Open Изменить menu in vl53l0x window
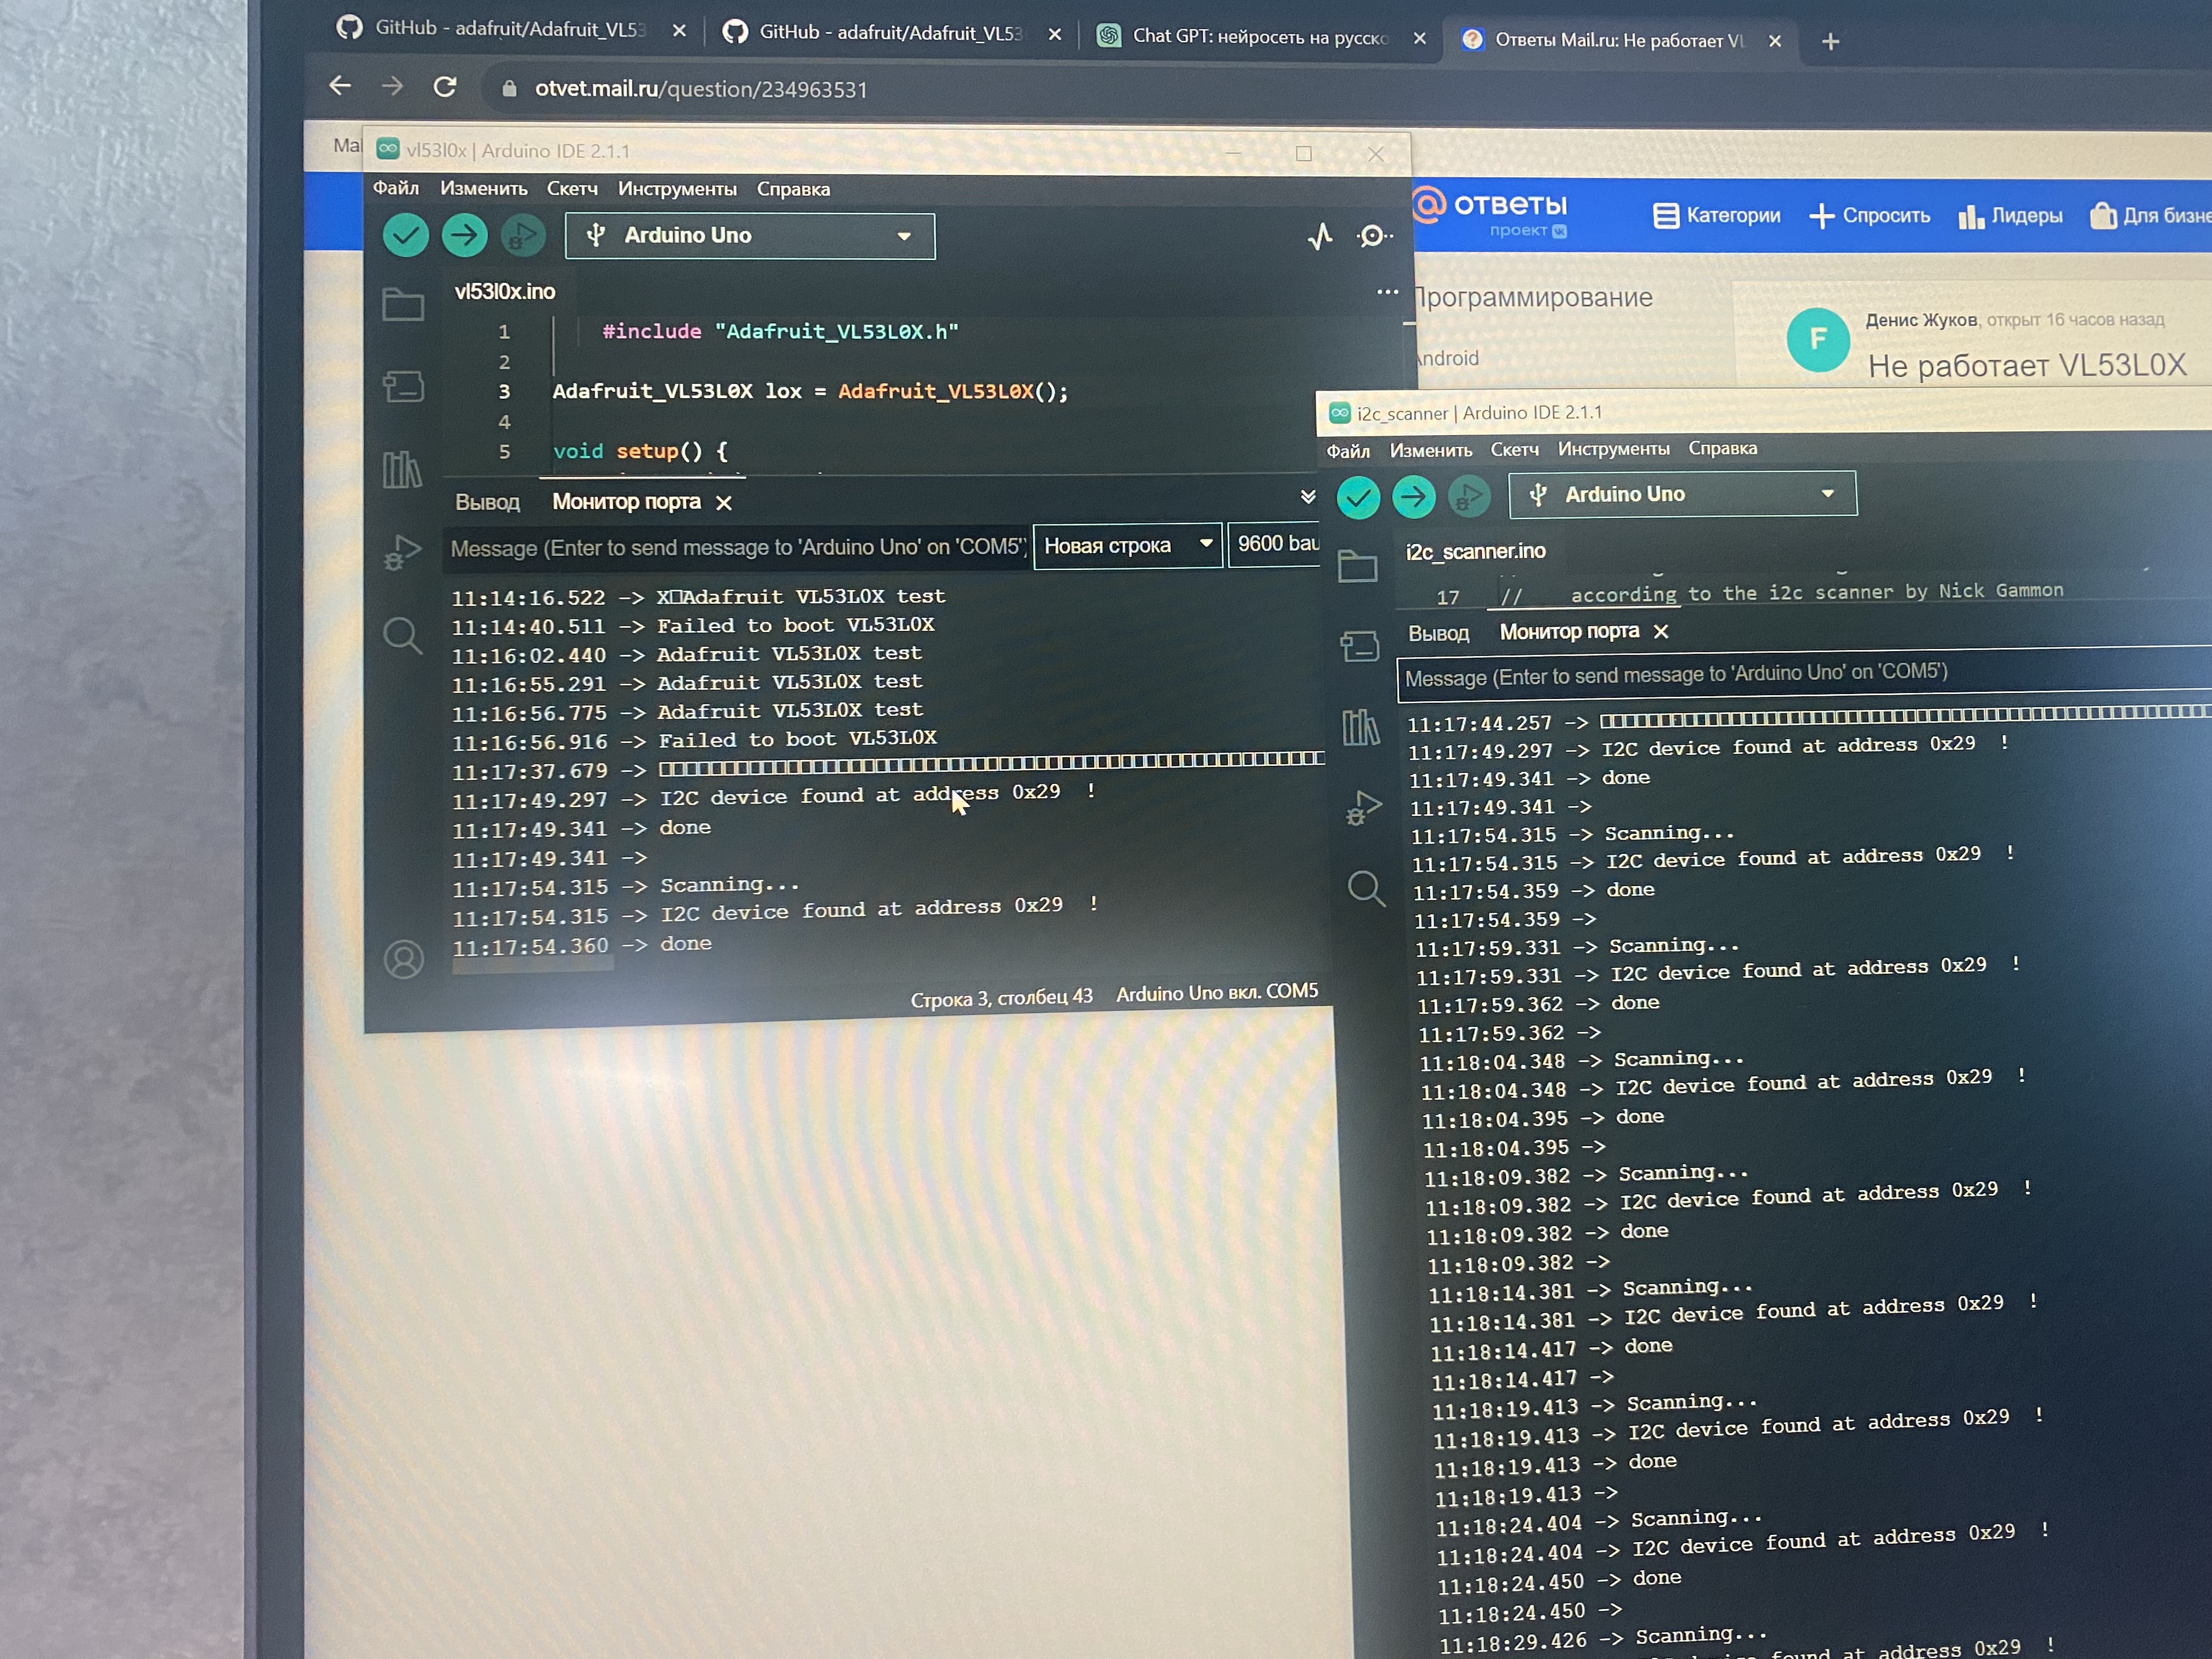Viewport: 2212px width, 1659px height. (x=483, y=188)
